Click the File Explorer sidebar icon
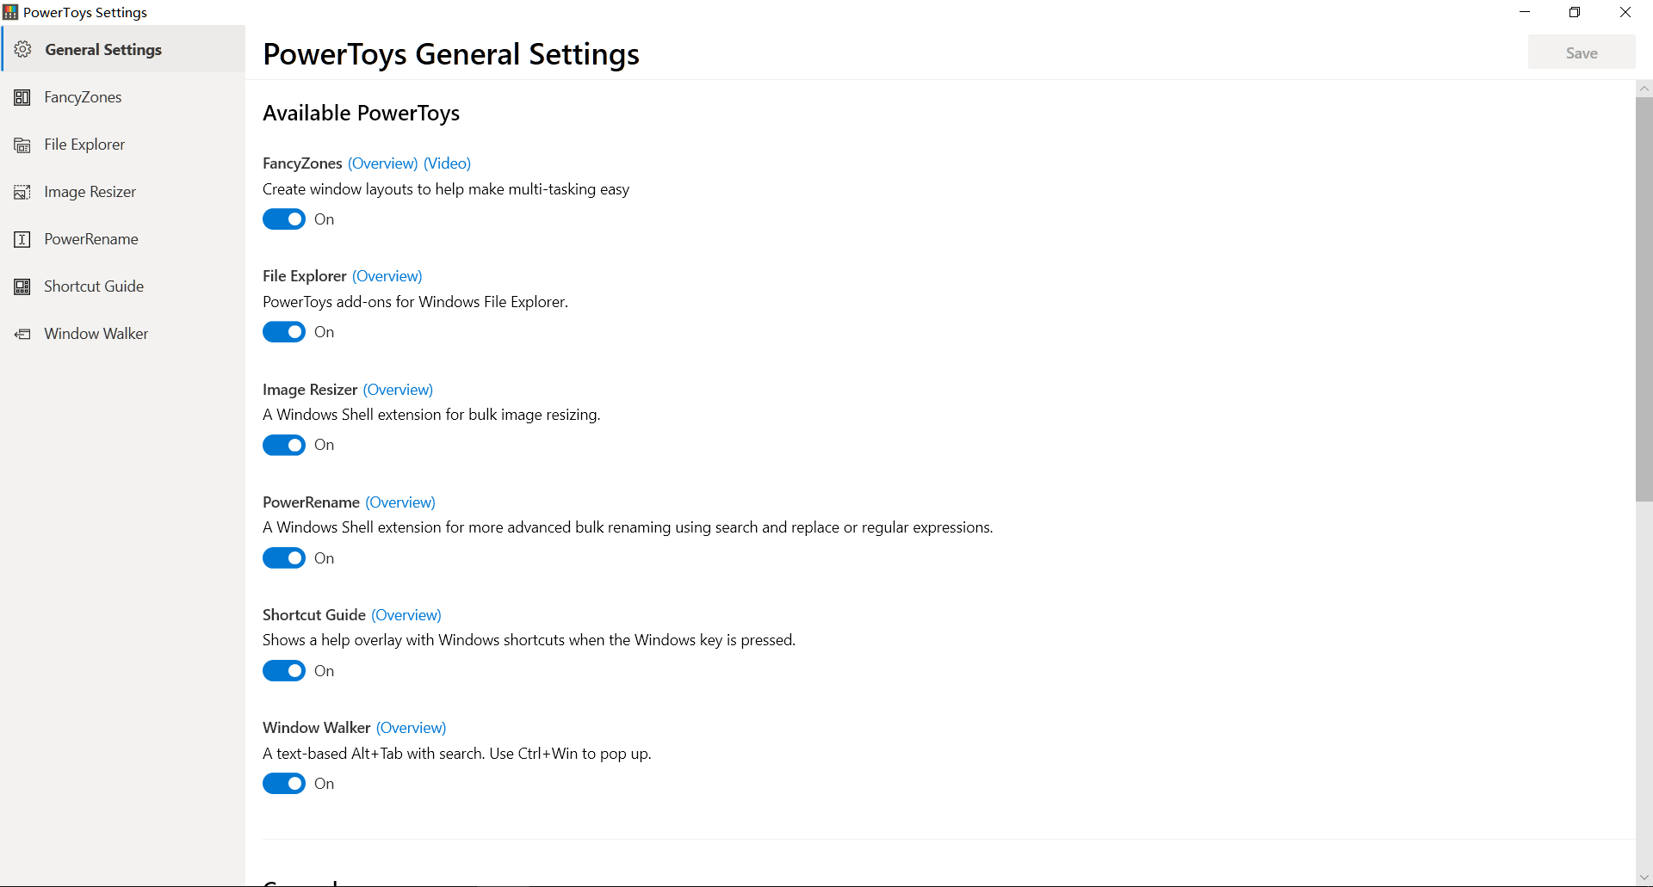 point(22,145)
